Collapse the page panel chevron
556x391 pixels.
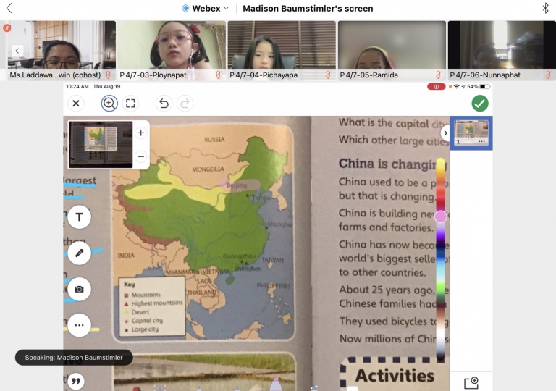coord(446,133)
